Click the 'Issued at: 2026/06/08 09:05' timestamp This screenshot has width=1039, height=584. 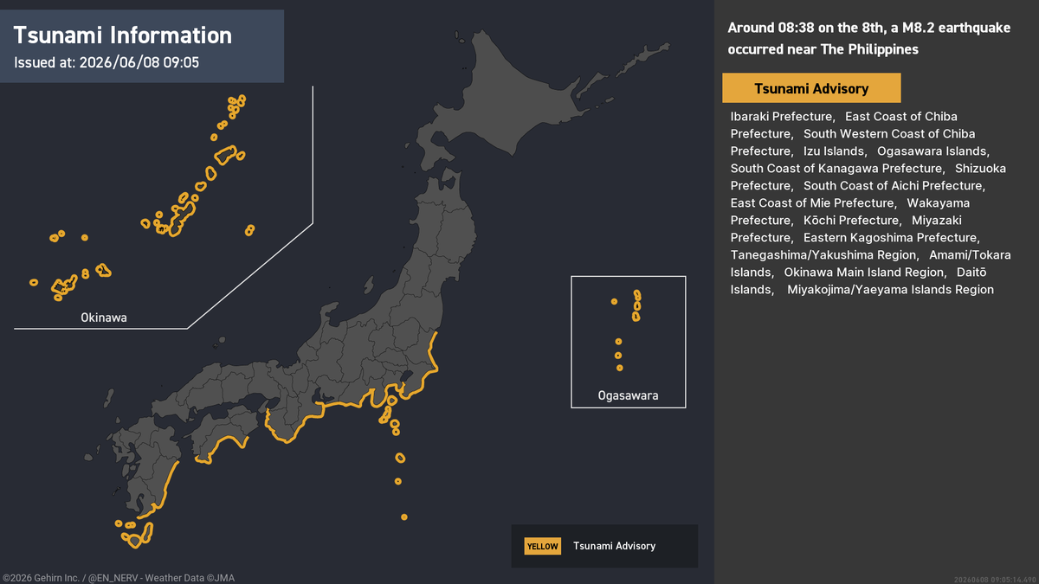(107, 62)
